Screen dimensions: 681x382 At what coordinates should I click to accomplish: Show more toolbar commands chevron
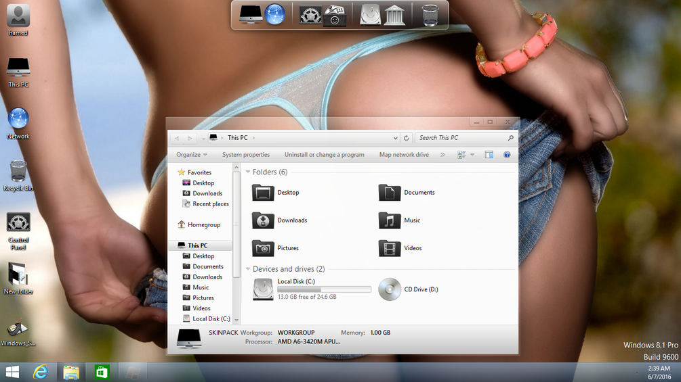[x=442, y=155]
